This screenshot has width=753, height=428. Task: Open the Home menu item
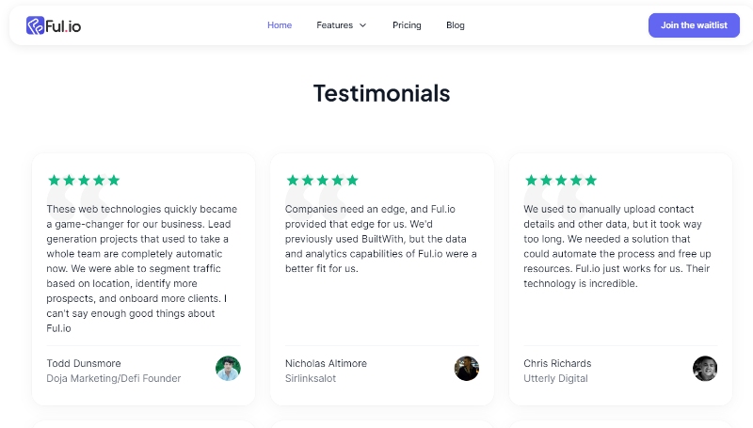[280, 25]
